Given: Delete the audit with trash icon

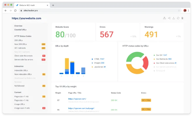Looking at the screenshot, I should pos(183,18).
